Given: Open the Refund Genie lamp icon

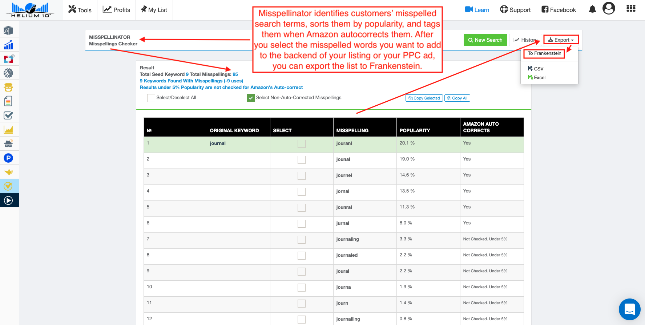Looking at the screenshot, I should pos(8,172).
